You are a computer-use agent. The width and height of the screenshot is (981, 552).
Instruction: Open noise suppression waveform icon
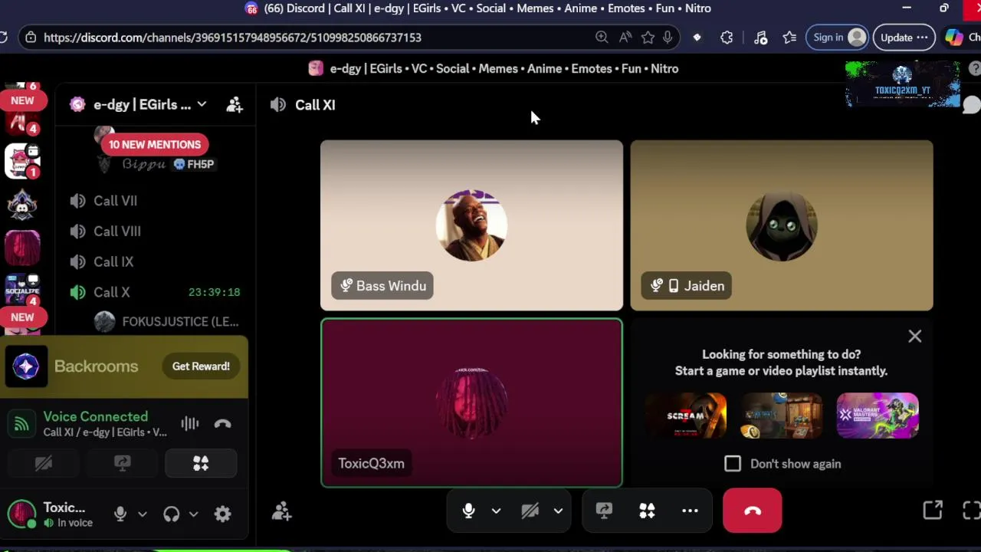tap(189, 423)
